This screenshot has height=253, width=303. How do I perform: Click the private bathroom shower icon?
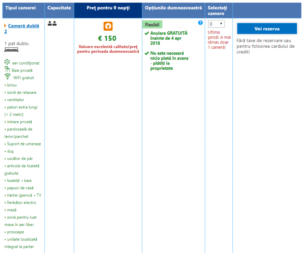(7, 70)
